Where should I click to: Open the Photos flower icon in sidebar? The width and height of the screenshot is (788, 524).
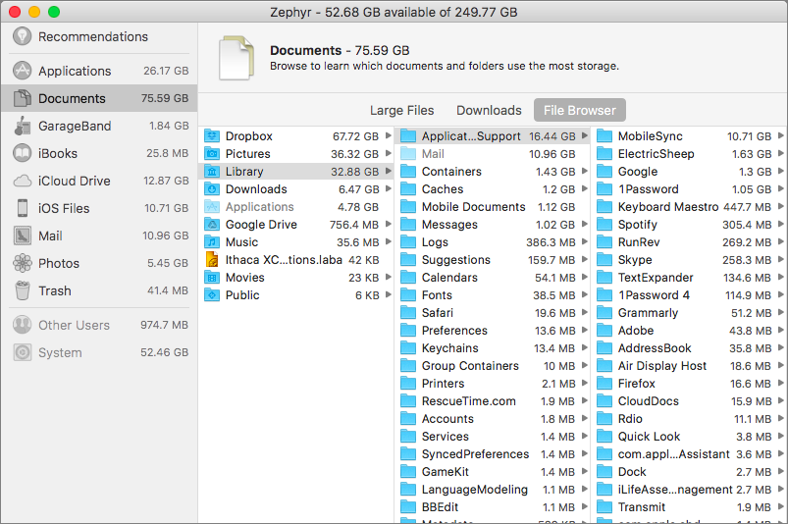pos(22,263)
